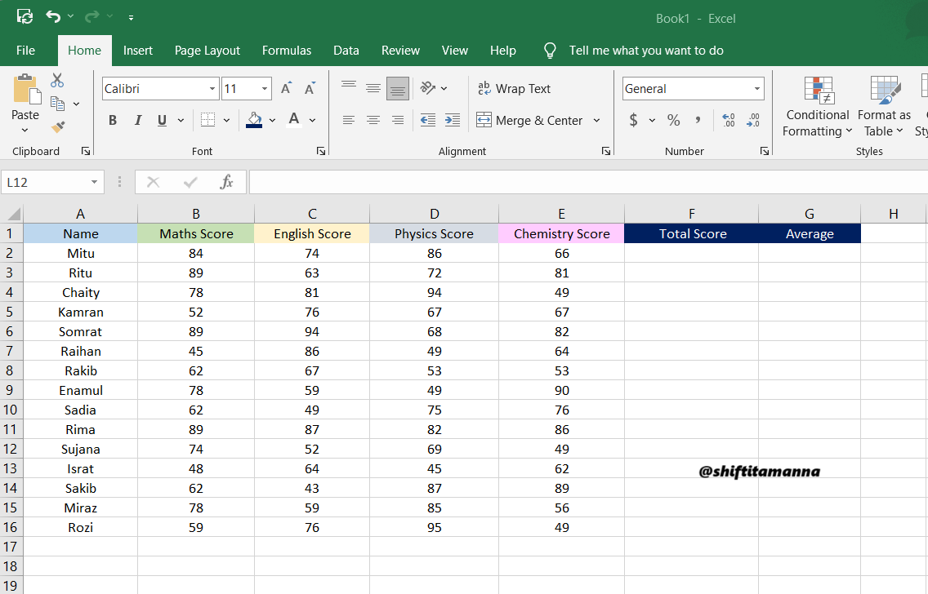The height and width of the screenshot is (594, 928).
Task: Click the Insert Function fx icon
Action: coord(226,182)
